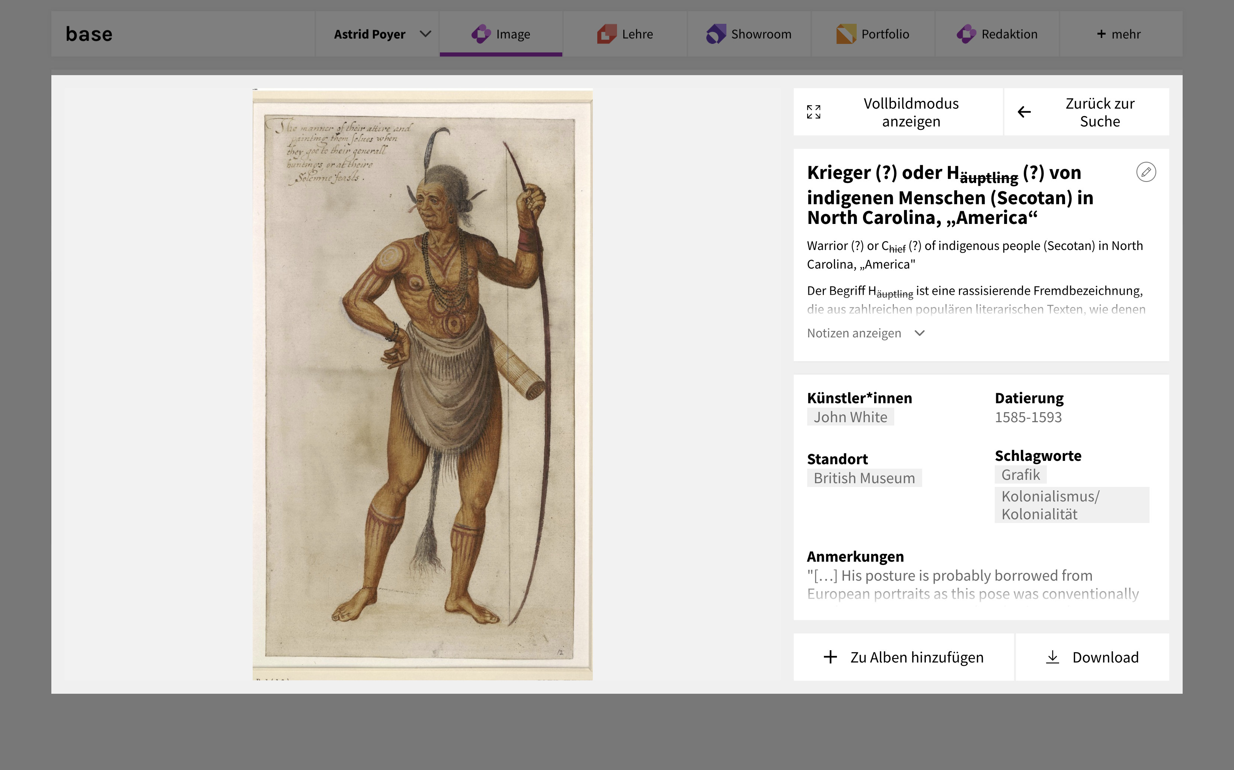This screenshot has height=770, width=1234.
Task: Click the plus icon to add to albums
Action: [x=830, y=657]
